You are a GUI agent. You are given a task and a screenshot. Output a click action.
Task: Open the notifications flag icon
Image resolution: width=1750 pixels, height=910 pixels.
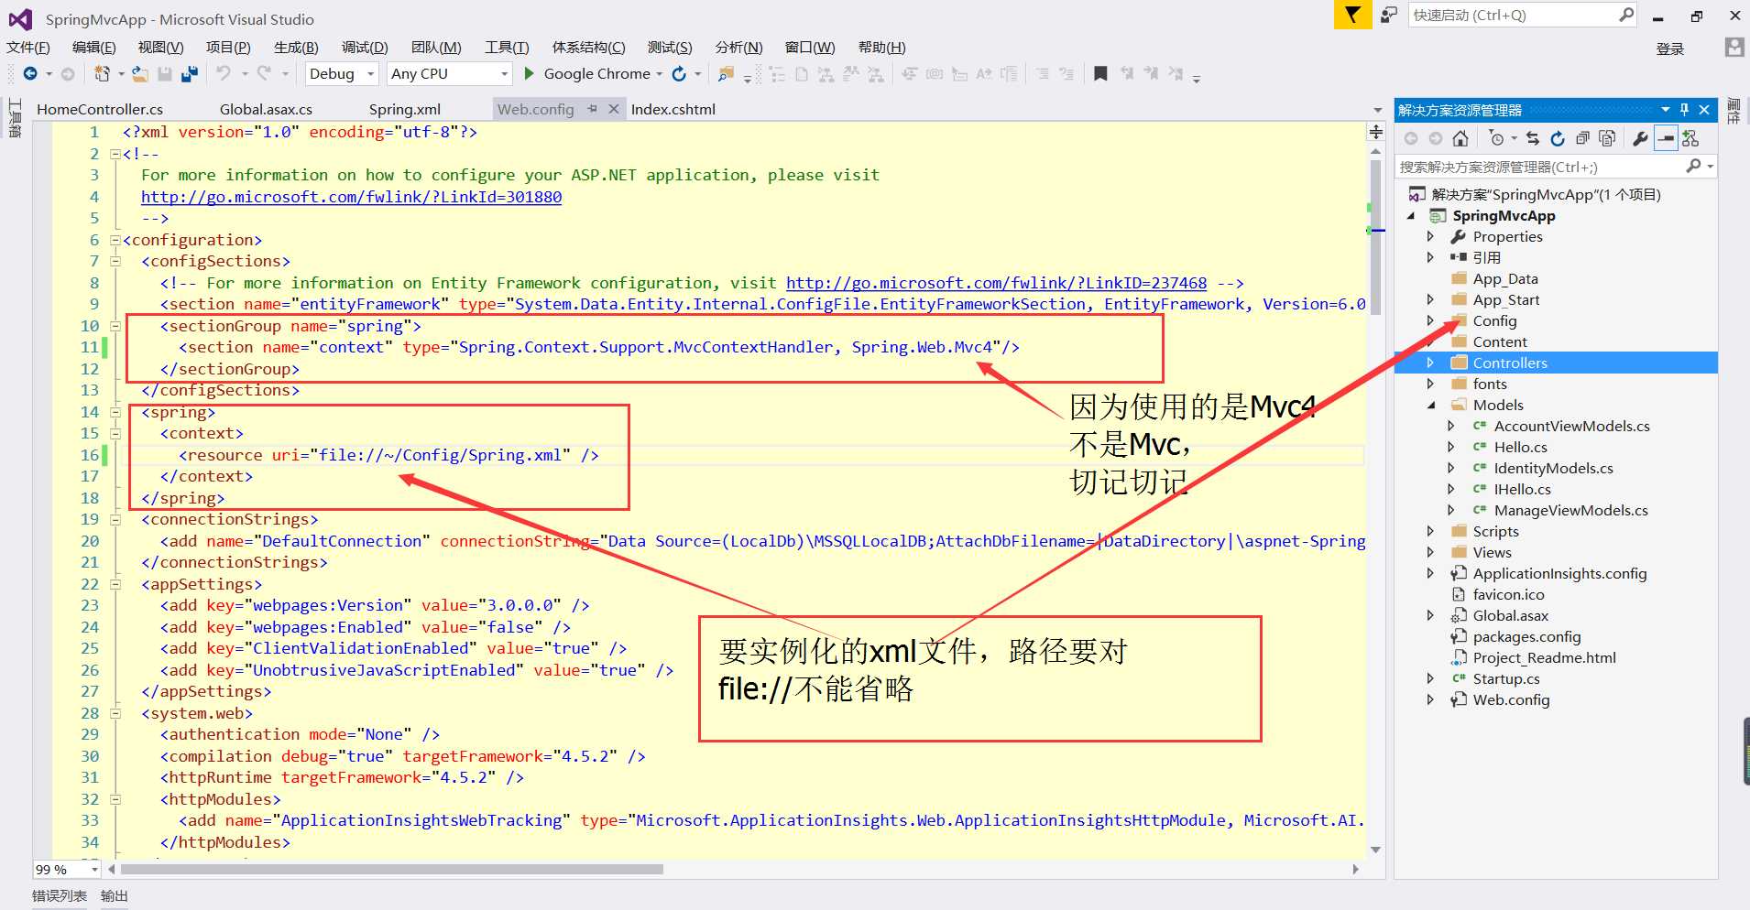click(1352, 15)
